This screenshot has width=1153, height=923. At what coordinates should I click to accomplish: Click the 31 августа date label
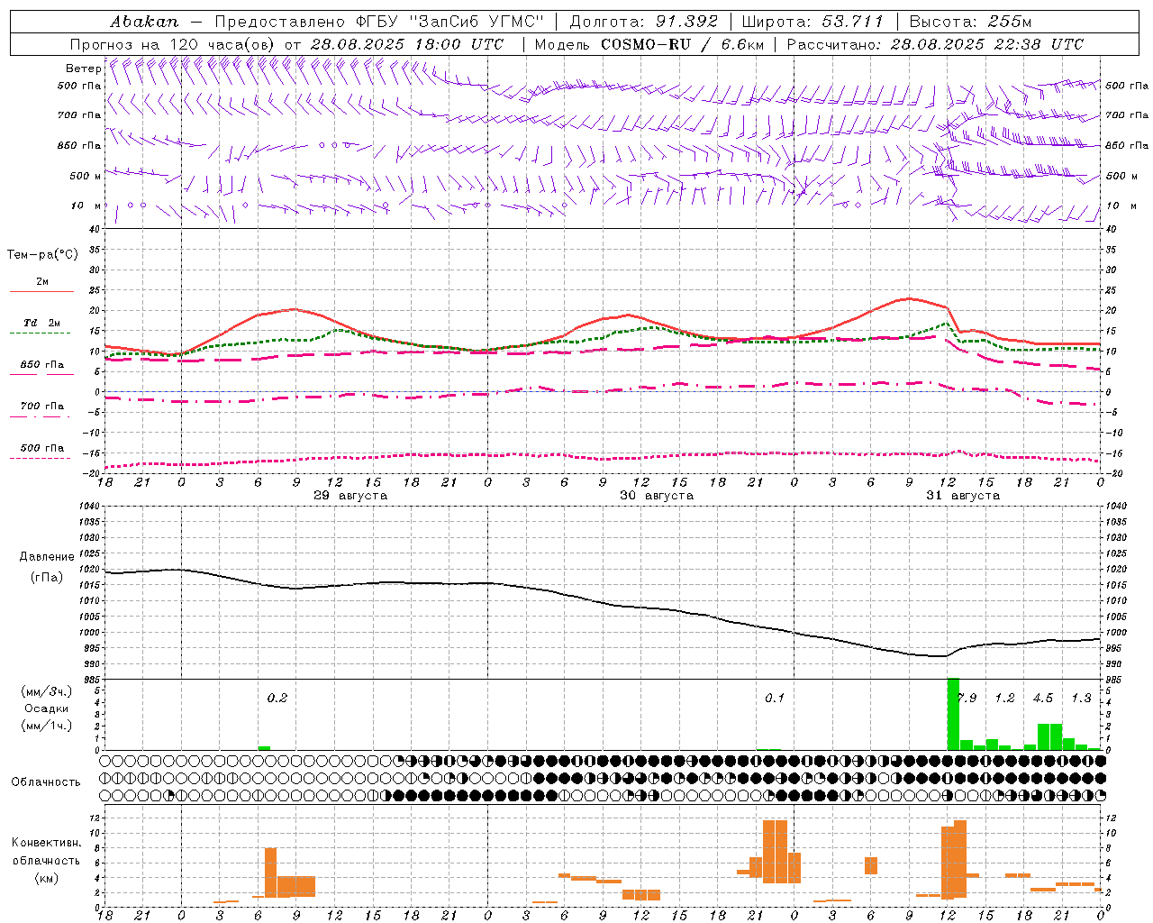pos(963,496)
